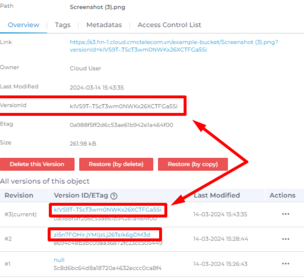Click timestamp 14-03-2024 15:28:44
Viewport: 304px width, 278px height.
click(221, 239)
